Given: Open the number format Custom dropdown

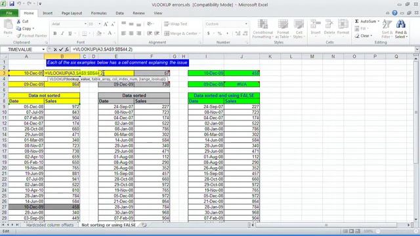Looking at the screenshot, I should click(x=246, y=24).
